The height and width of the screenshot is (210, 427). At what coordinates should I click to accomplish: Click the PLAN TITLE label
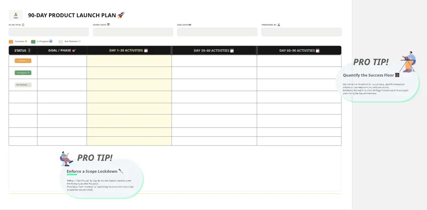[x=15, y=25]
